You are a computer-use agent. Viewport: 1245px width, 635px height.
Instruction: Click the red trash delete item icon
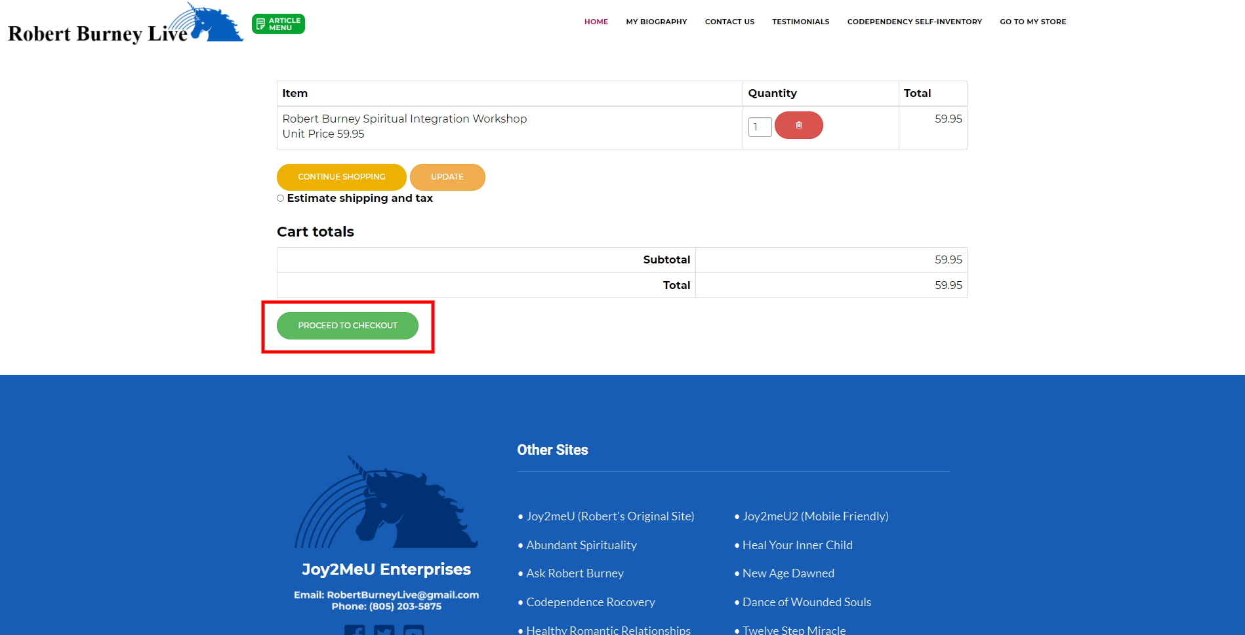(798, 125)
